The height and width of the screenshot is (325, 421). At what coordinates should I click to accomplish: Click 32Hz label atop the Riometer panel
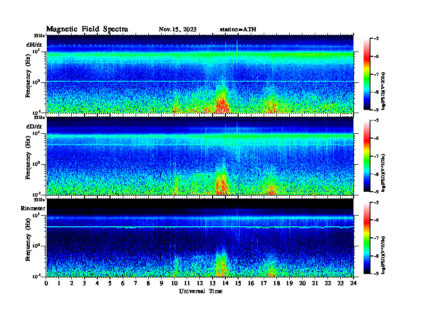(x=39, y=200)
